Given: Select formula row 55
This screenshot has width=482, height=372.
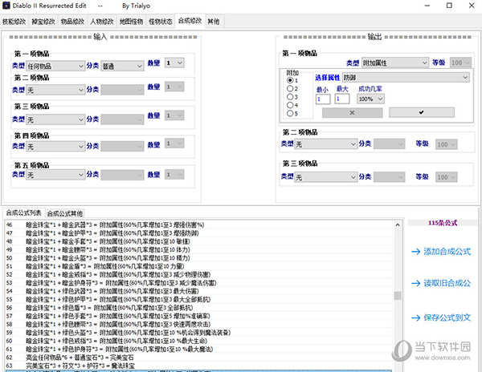Looking at the screenshot, I should point(198,299).
